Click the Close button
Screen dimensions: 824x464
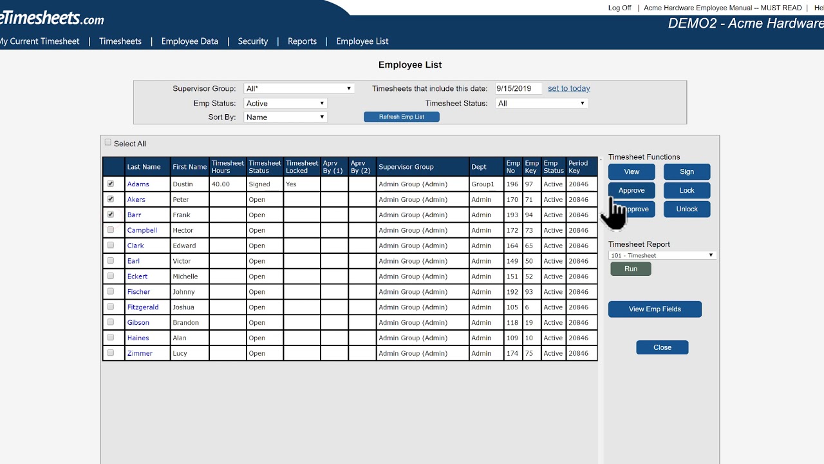point(662,347)
